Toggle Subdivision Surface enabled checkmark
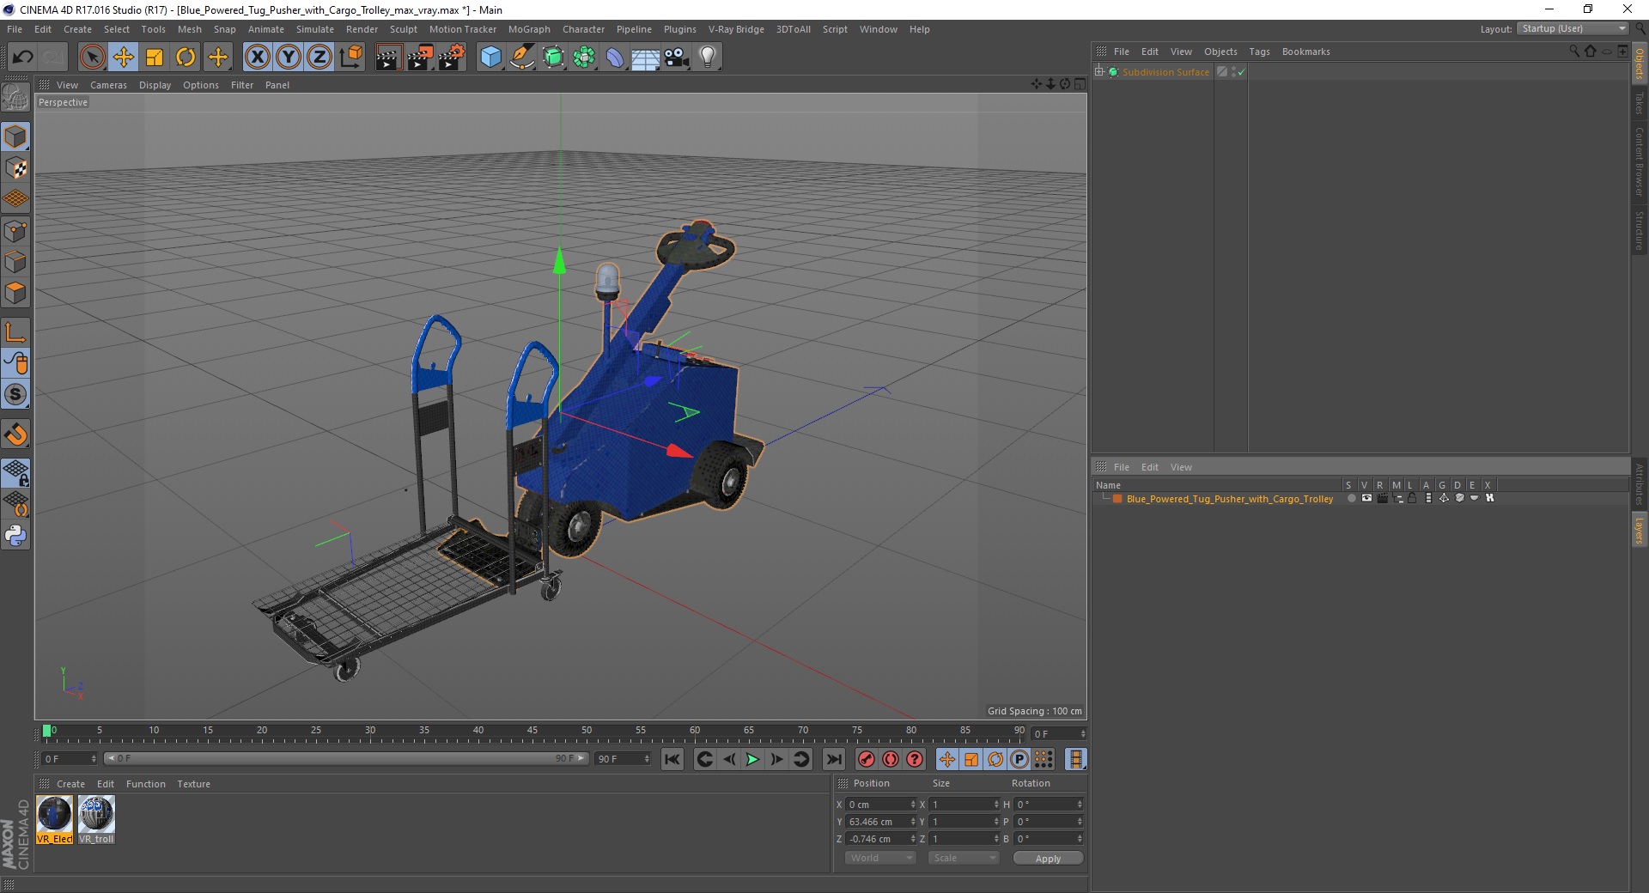 click(x=1241, y=72)
